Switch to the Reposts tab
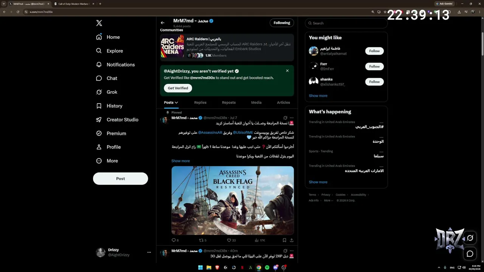Viewport: 484px width, 272px height. pyautogui.click(x=229, y=102)
